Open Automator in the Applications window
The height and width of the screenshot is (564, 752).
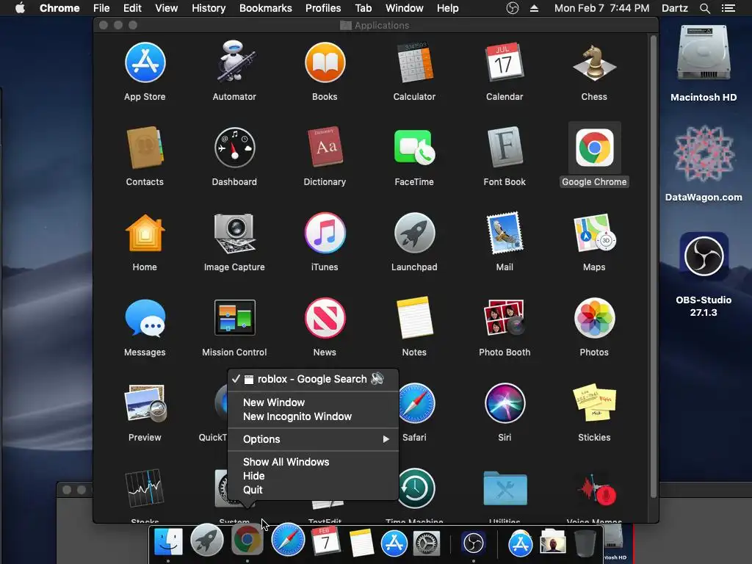coord(234,62)
